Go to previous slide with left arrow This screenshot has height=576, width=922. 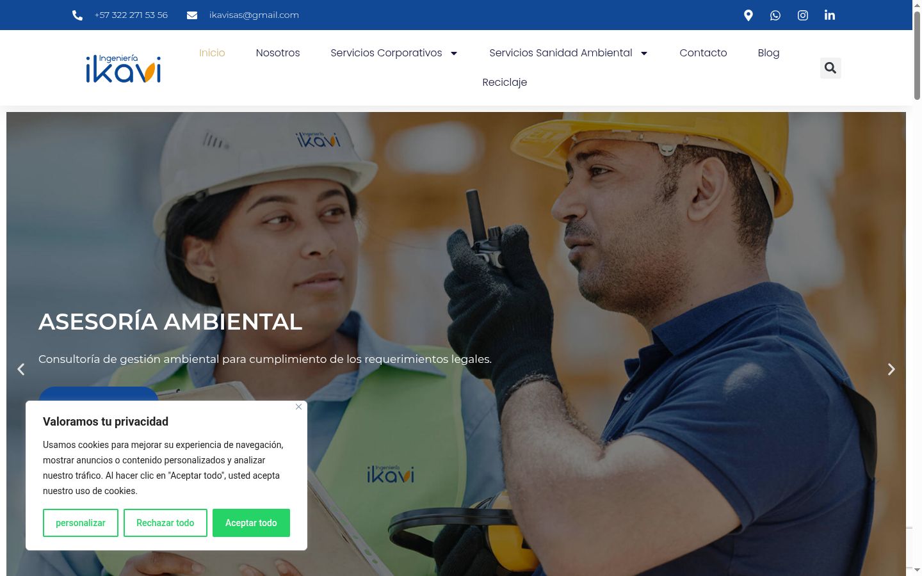(x=21, y=369)
